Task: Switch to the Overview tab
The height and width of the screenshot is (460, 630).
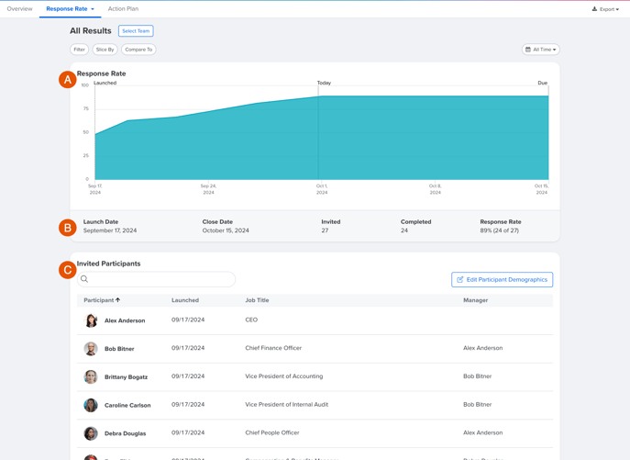Action: tap(19, 9)
